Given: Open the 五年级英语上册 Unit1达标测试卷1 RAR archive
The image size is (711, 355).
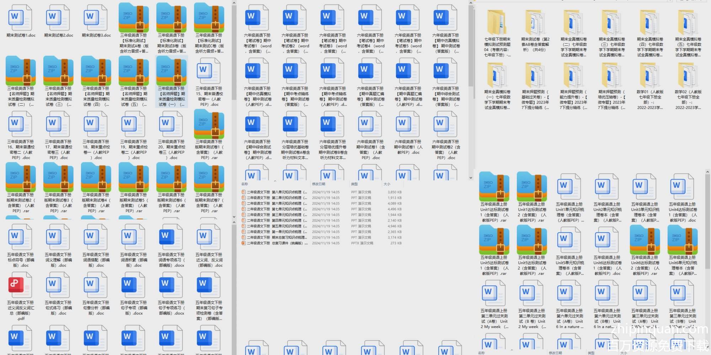Looking at the screenshot, I should (494, 187).
